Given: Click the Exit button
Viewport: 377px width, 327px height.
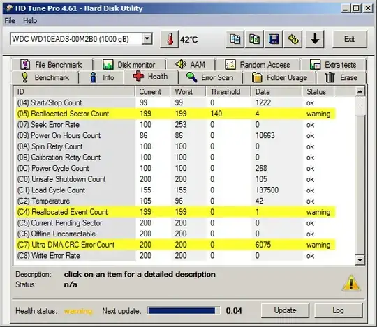Looking at the screenshot, I should pos(350,39).
